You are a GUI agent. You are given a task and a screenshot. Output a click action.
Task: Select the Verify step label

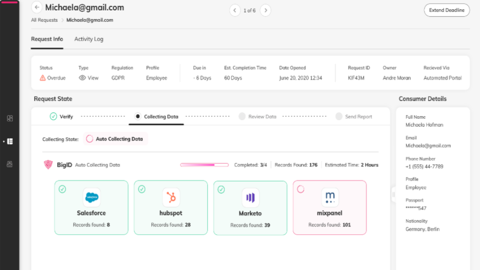point(66,117)
